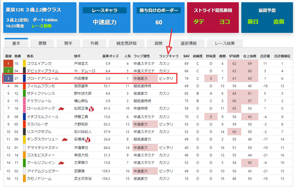Click jockey name 武藤雅
The image size is (295, 188).
coord(80,171)
